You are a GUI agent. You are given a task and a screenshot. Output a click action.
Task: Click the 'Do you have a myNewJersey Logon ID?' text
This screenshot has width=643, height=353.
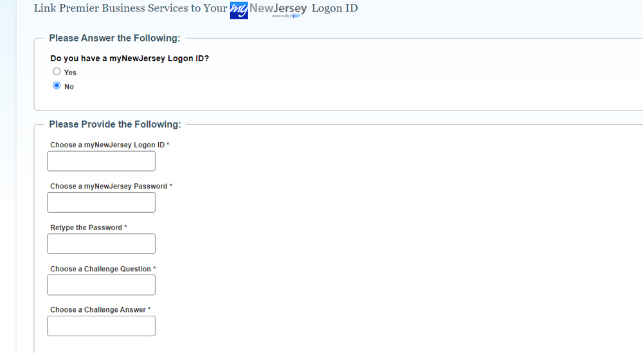(x=130, y=59)
